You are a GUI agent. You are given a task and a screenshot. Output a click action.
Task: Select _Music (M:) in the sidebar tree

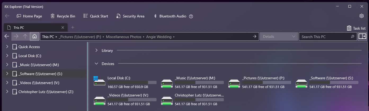[38, 65]
